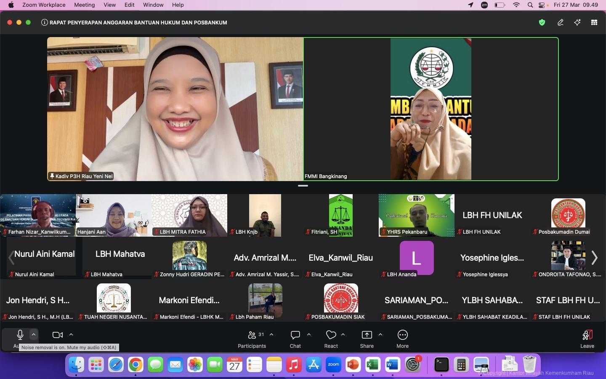The width and height of the screenshot is (606, 379).
Task: Click the AI Companion sparkle icon
Action: click(x=577, y=23)
